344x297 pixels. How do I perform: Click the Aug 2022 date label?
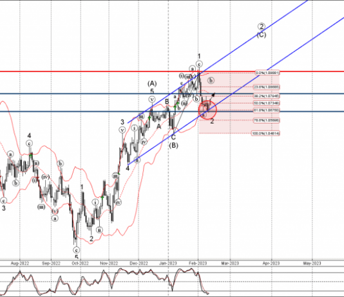coord(20,264)
